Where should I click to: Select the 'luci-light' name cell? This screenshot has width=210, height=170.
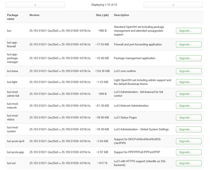pos(12,82)
